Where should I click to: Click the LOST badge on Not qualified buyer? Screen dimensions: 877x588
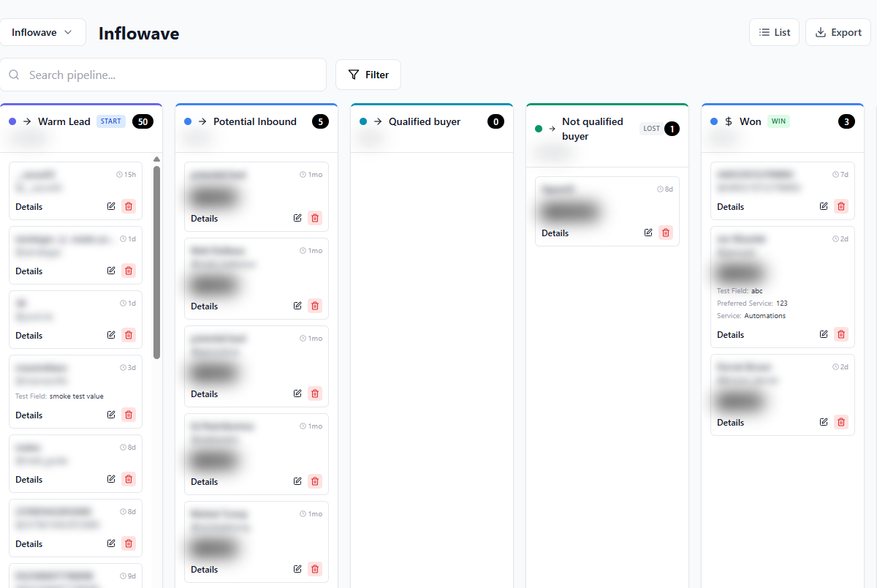[650, 128]
